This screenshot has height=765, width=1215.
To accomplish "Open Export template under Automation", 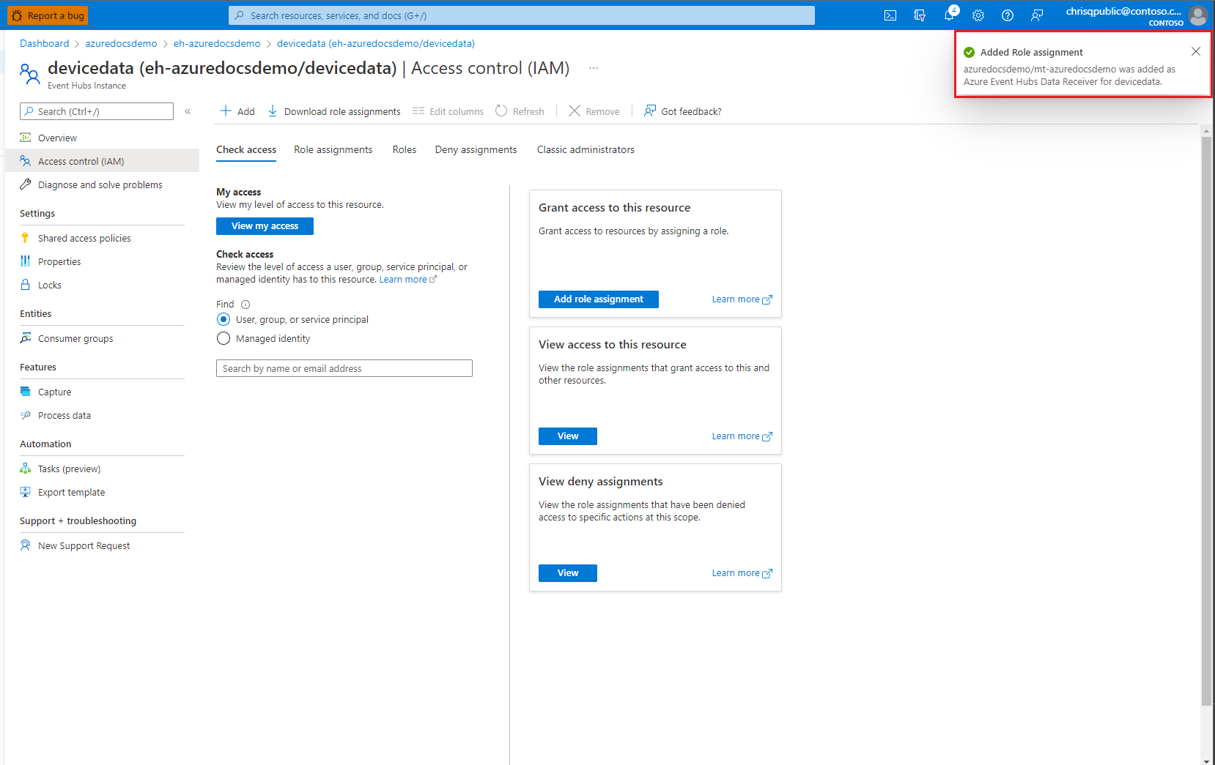I will click(x=70, y=492).
